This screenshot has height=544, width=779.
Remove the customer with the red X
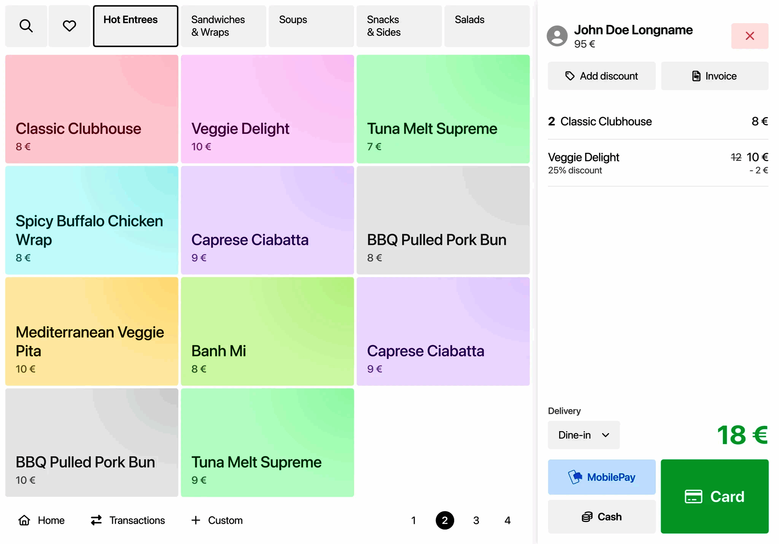click(749, 36)
